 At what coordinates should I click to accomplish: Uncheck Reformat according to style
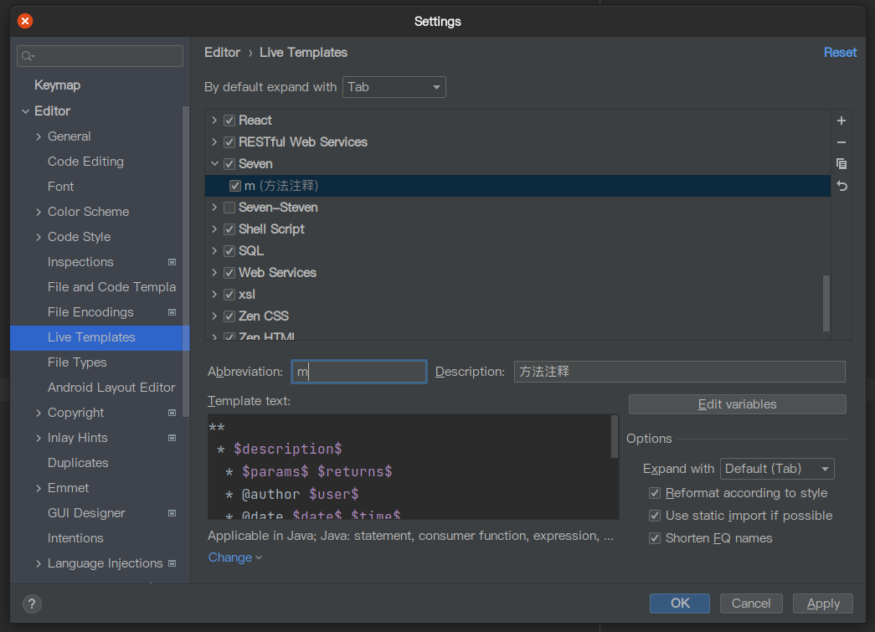(x=655, y=493)
